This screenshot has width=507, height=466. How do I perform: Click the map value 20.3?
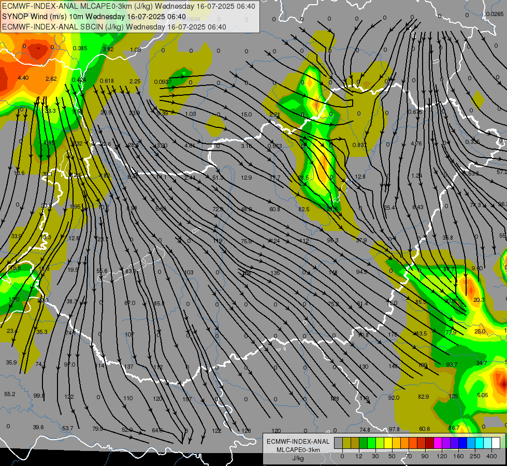click(x=479, y=300)
